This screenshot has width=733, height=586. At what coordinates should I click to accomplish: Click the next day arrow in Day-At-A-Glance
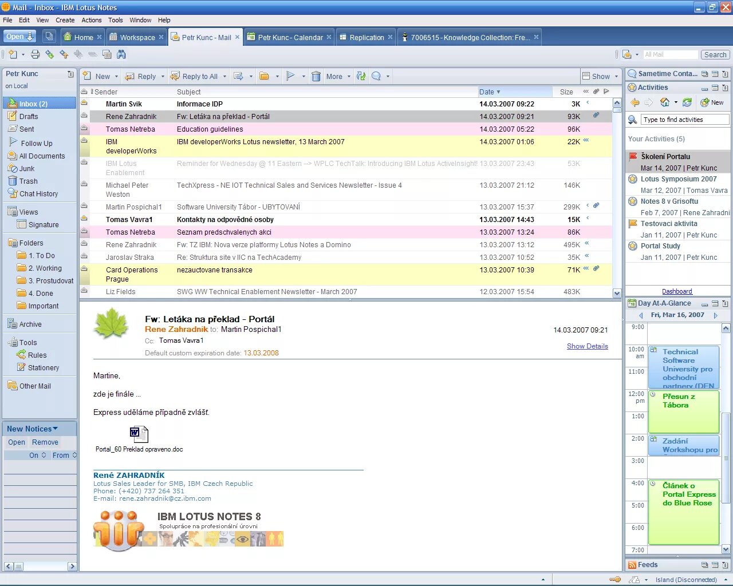click(715, 315)
